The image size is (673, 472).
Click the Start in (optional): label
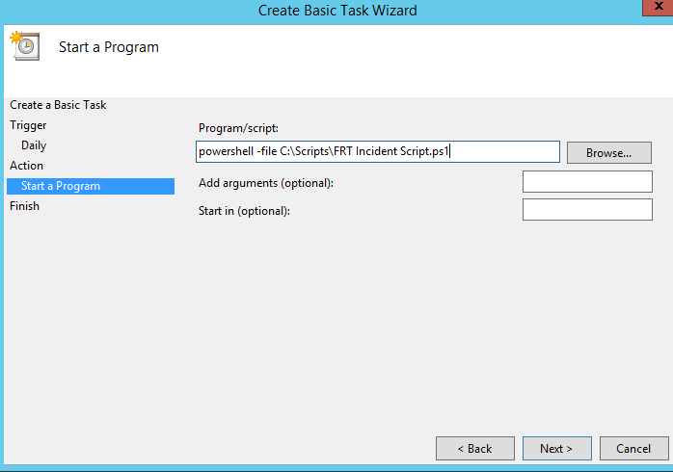tap(244, 211)
